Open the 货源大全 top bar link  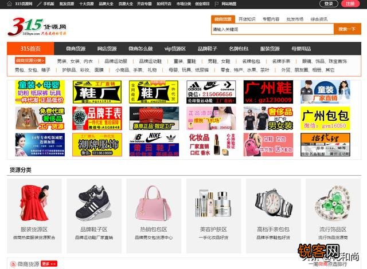coord(126,4)
